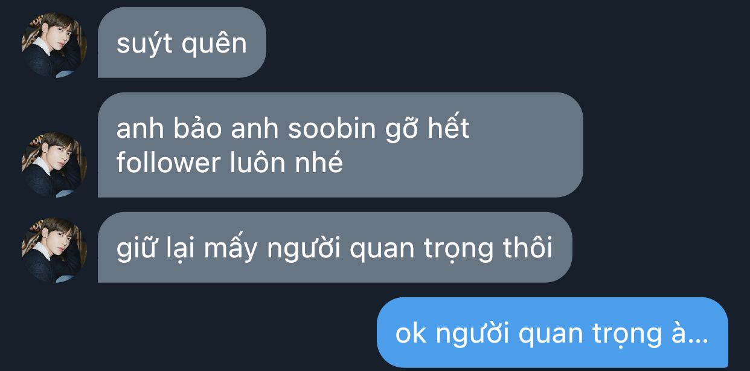Screen dimensions: 750x371
Task: Tap the blue "ok người quan trọng à..." reply
Action: [x=552, y=332]
